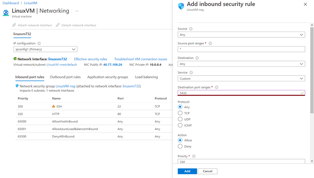Image resolution: width=314 pixels, height=178 pixels.
Task: Click Detach network interface command
Action: point(76,25)
